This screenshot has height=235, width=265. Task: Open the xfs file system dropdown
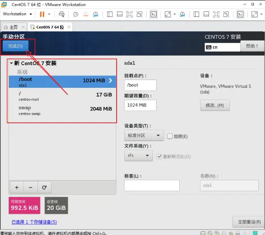pyautogui.click(x=138, y=155)
